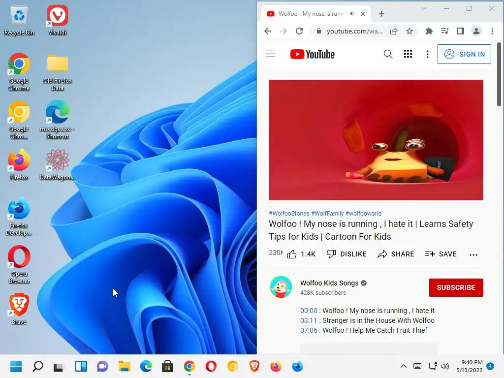Select Old Firefox Data folder
The height and width of the screenshot is (378, 504).
click(57, 72)
